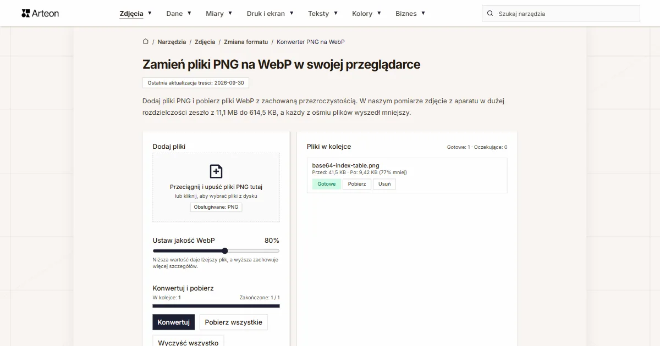Click the W kolejce: 1 text

[167, 298]
